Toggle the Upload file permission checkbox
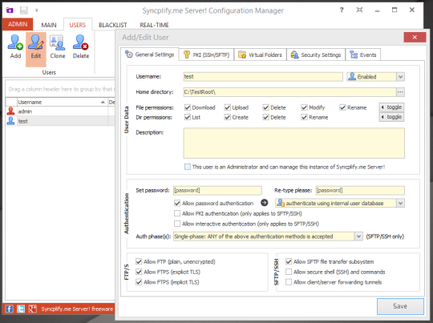Screen dimensions: 433x323 (228, 107)
